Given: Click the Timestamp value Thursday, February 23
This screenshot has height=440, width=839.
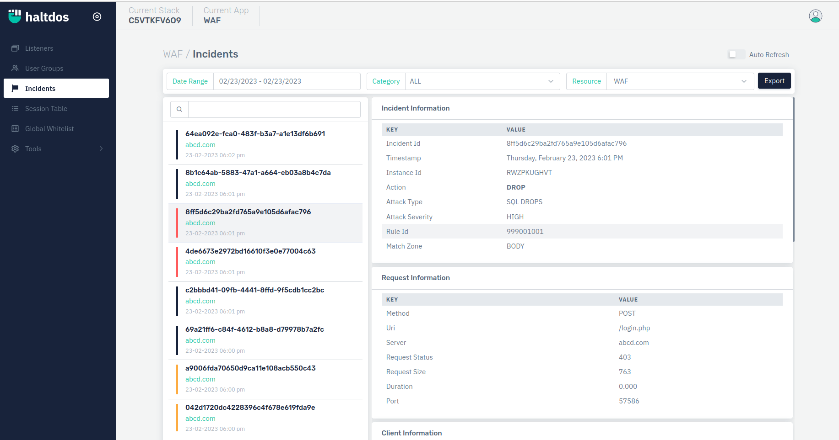Looking at the screenshot, I should tap(564, 158).
